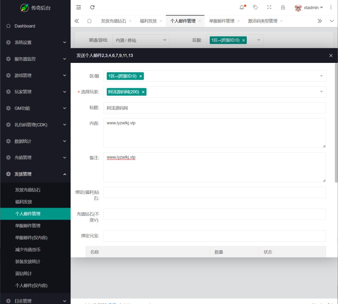The height and width of the screenshot is (304, 338).
Task: Open the notification bell
Action: [242, 7]
